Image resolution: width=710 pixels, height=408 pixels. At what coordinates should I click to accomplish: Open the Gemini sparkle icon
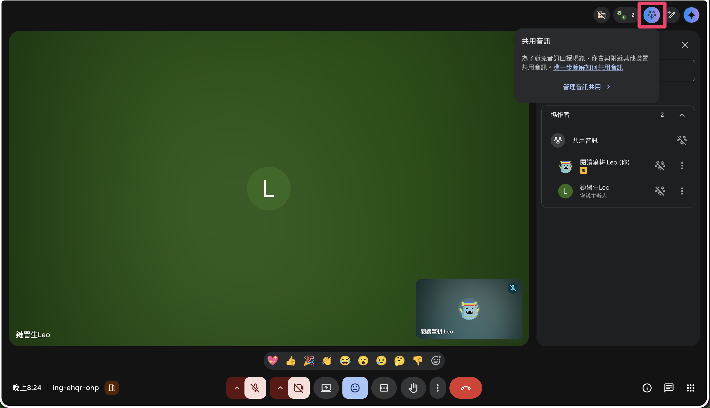click(691, 15)
